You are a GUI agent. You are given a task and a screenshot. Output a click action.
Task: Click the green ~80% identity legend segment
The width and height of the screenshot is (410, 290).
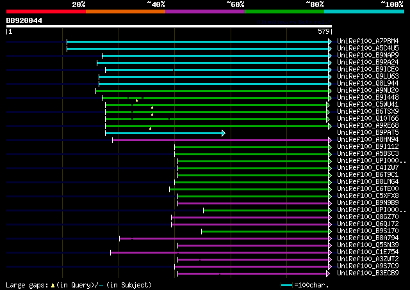(284, 11)
